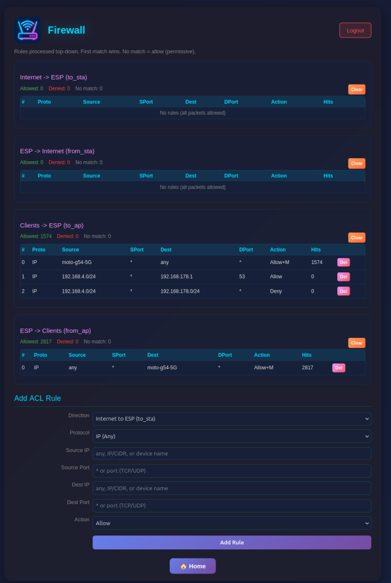Open the Direction dropdown
Viewport: 391px width, 583px height.
pyautogui.click(x=232, y=419)
